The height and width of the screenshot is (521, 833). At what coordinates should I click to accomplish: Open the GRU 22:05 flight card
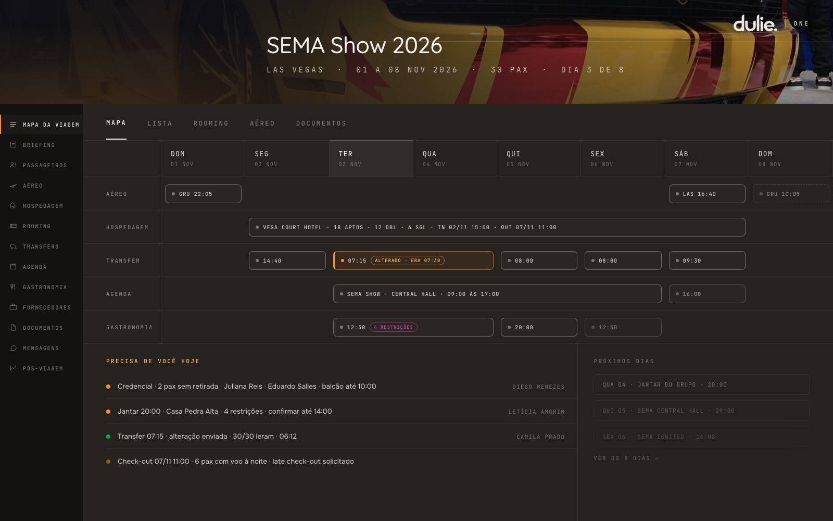(203, 194)
